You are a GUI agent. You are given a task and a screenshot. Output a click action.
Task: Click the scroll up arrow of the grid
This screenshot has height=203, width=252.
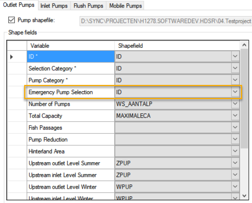244,45
